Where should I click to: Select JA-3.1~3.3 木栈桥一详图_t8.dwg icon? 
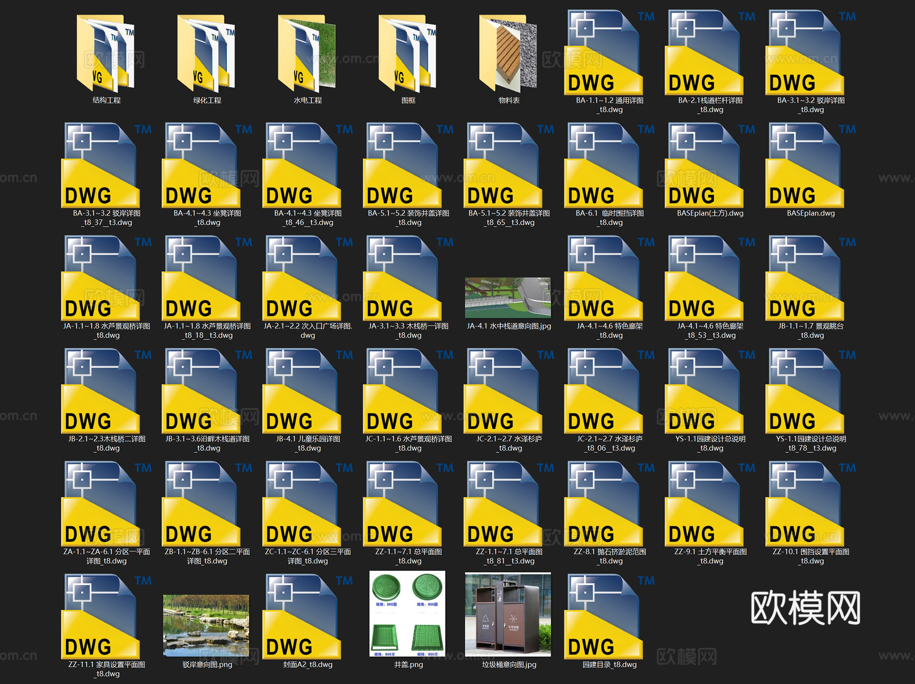[x=408, y=278]
